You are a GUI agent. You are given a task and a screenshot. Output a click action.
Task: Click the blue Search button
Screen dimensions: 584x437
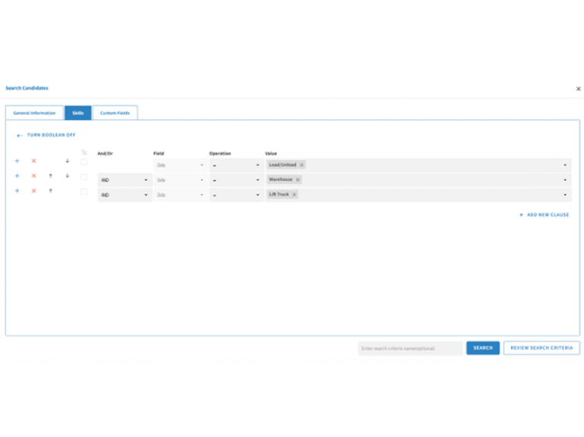[483, 348]
